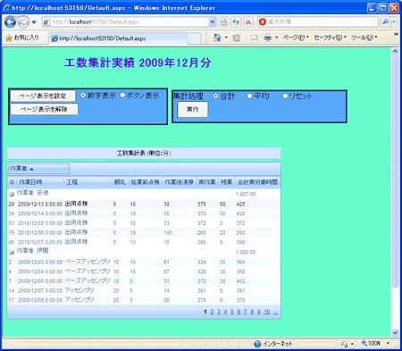Collapse the 作業者: 安達 group
Screen dimensions: 402x351
12,194
